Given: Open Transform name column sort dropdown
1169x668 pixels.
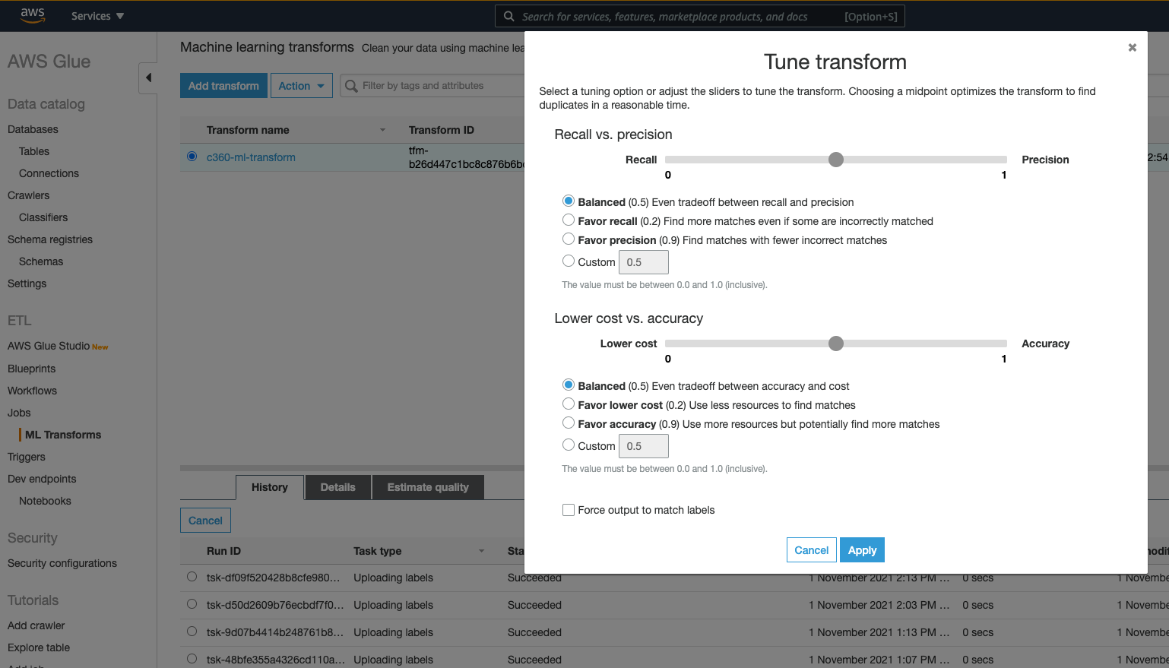Looking at the screenshot, I should 382,130.
